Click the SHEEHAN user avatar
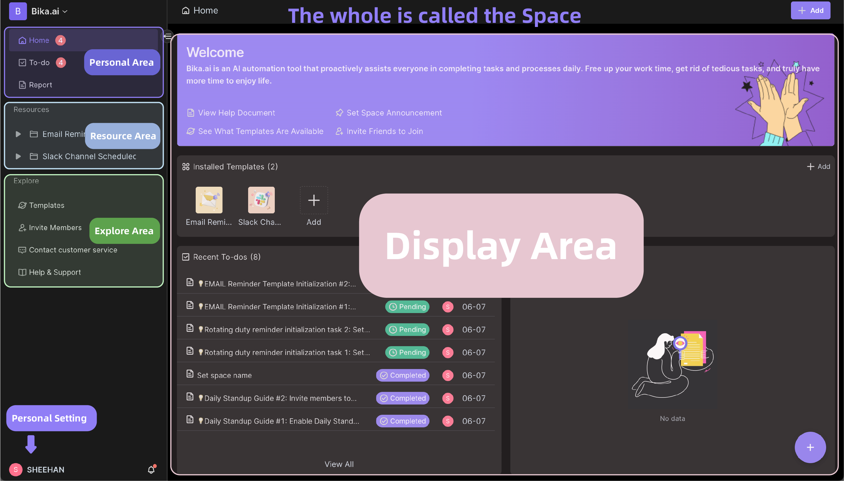The image size is (844, 481). click(16, 470)
